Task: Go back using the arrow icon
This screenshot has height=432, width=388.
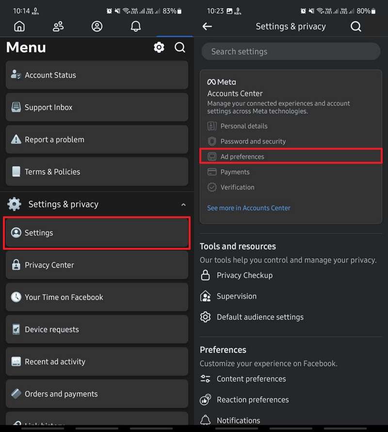Action: pyautogui.click(x=207, y=26)
